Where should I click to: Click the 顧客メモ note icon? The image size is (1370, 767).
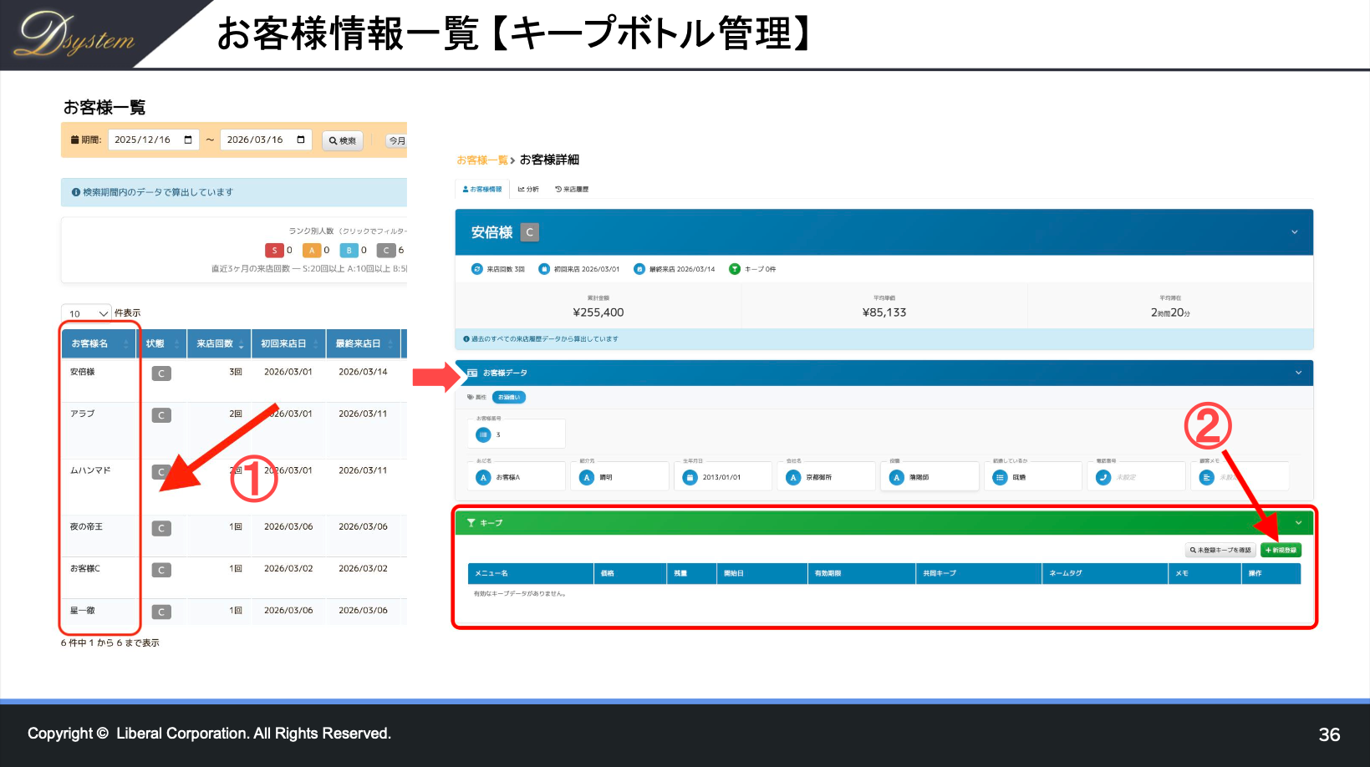click(1206, 477)
